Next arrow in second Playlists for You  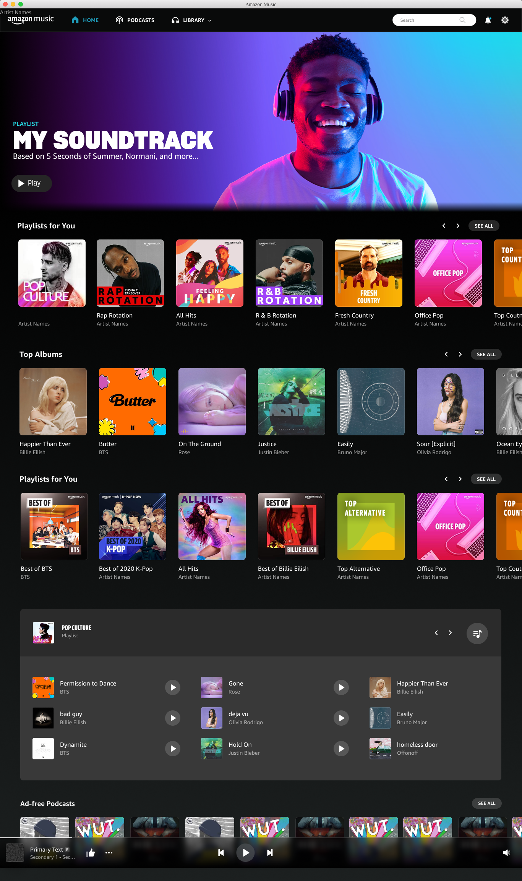[460, 479]
